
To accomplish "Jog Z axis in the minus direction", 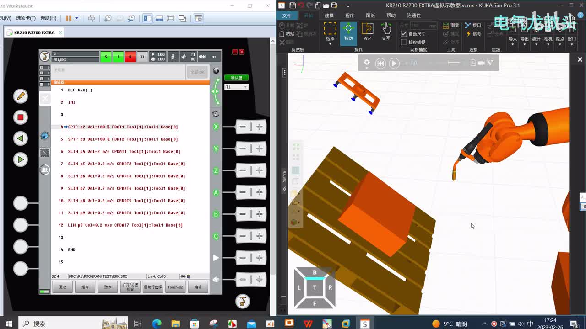I will (243, 170).
